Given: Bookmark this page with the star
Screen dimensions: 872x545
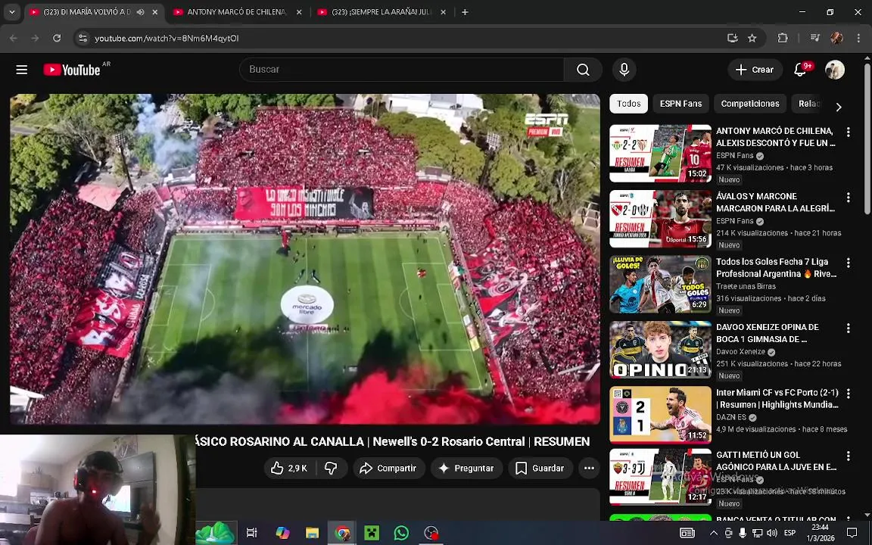Looking at the screenshot, I should (752, 38).
